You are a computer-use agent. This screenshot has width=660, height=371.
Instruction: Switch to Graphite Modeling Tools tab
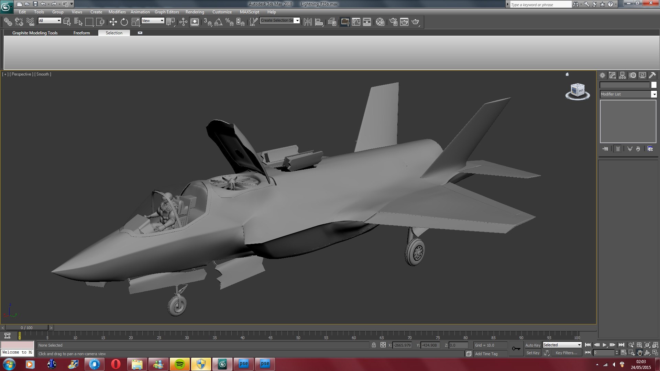[35, 33]
